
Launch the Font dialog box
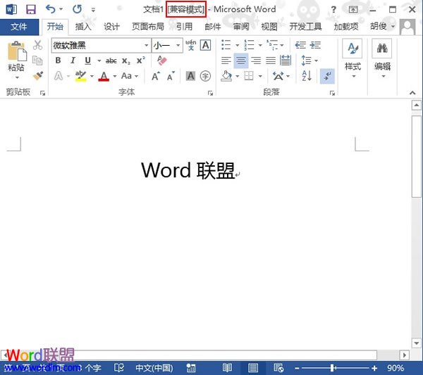[210, 93]
